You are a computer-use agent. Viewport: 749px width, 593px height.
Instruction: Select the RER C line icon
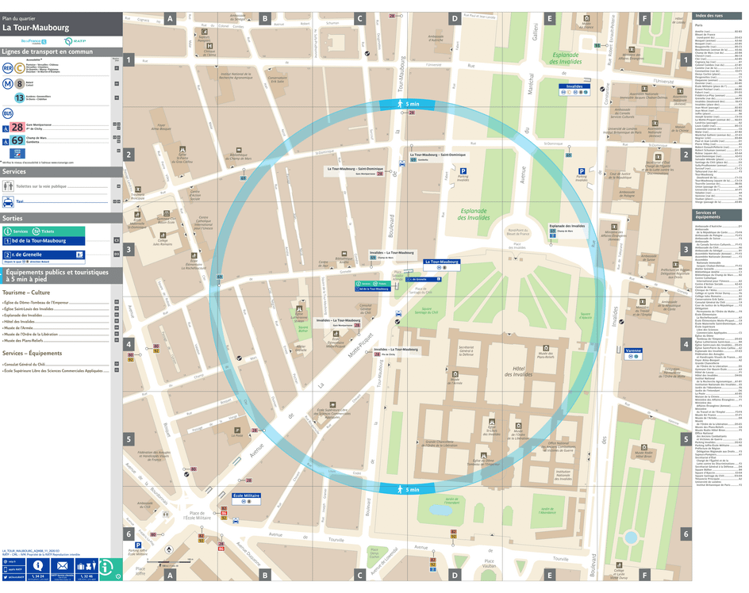(19, 67)
